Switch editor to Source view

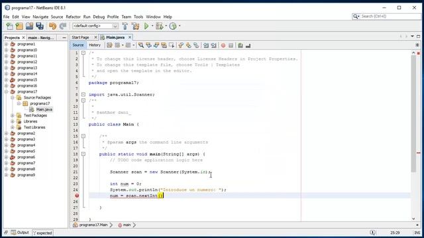78,45
